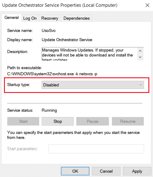Viewport: 153px width, 177px height.
Task: Stop the running service
Action: [58, 121]
